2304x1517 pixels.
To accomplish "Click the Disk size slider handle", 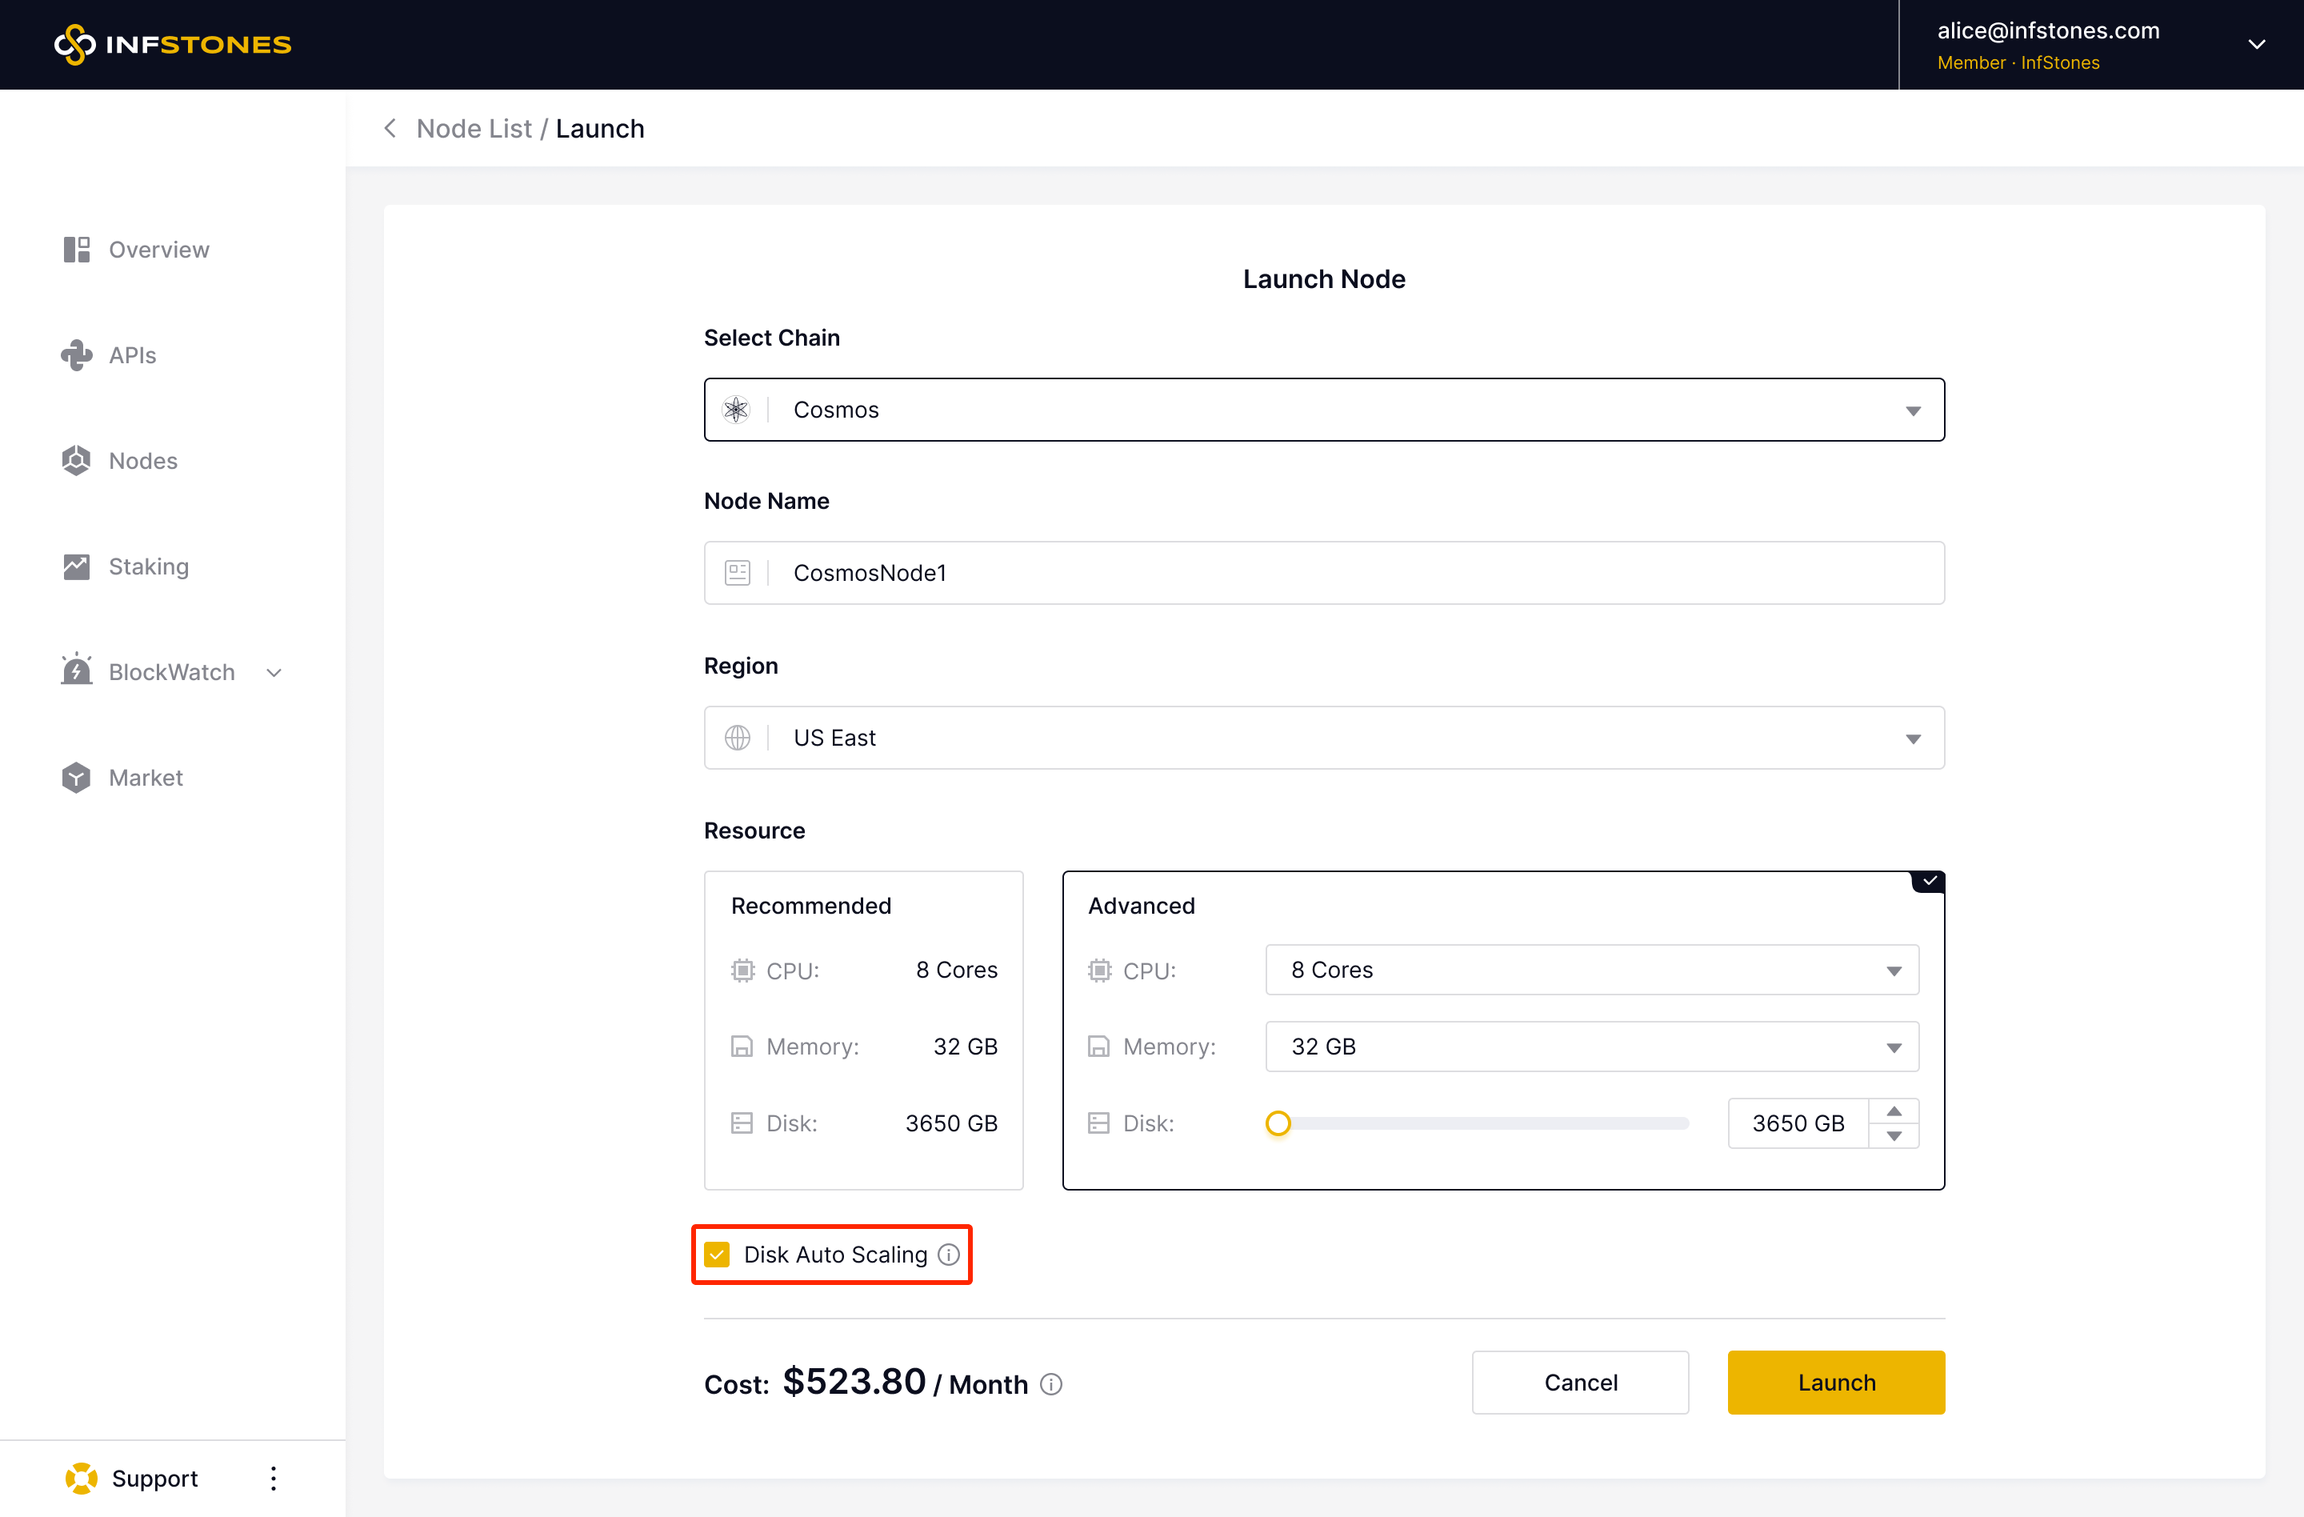I will coord(1278,1123).
